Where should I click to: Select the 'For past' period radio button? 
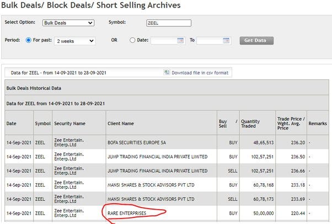(29, 40)
